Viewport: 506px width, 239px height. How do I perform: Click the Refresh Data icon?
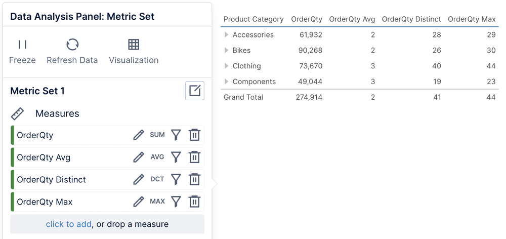point(72,45)
